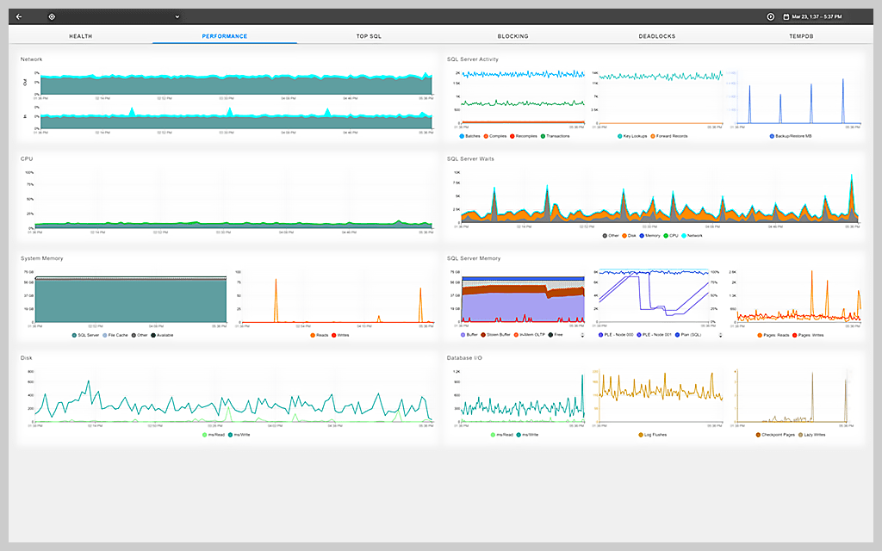Screen dimensions: 882x551
Task: Click the calendar icon in top bar
Action: [786, 16]
